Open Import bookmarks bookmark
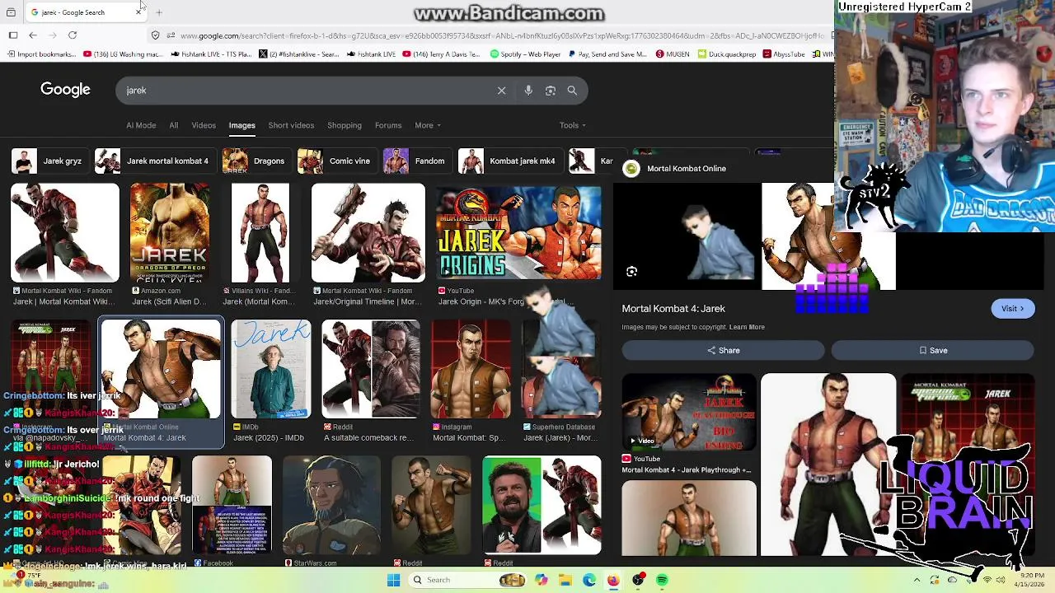Image resolution: width=1055 pixels, height=593 pixels. click(41, 54)
